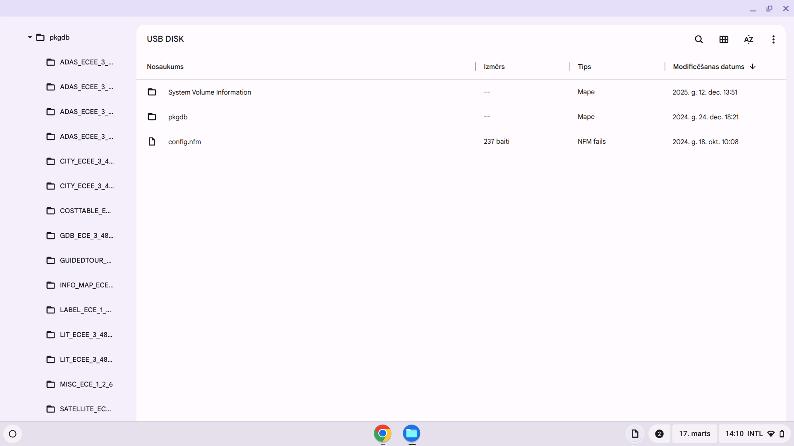Viewport: 794px width, 446px height.
Task: Sort files by Izmērs column
Action: (x=494, y=66)
